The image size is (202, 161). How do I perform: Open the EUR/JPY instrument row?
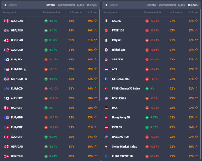(17, 60)
